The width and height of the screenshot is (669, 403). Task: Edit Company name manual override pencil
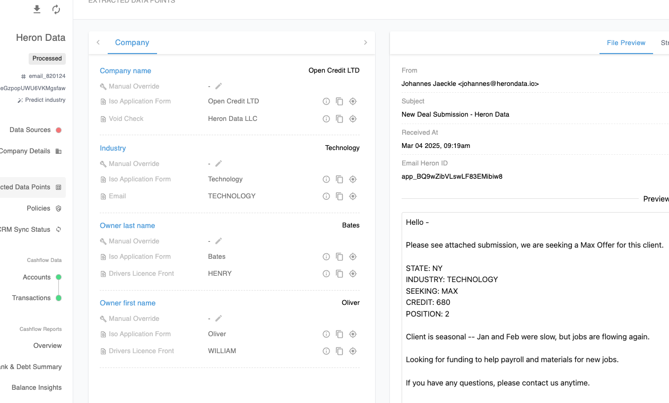219,86
